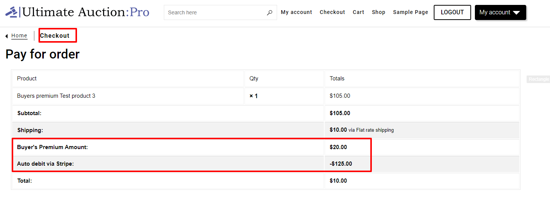Click the Auto debit via Stripe row
The image size is (550, 197).
266,164
